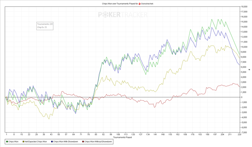Click the 5,000 y-axis value

coord(244,72)
